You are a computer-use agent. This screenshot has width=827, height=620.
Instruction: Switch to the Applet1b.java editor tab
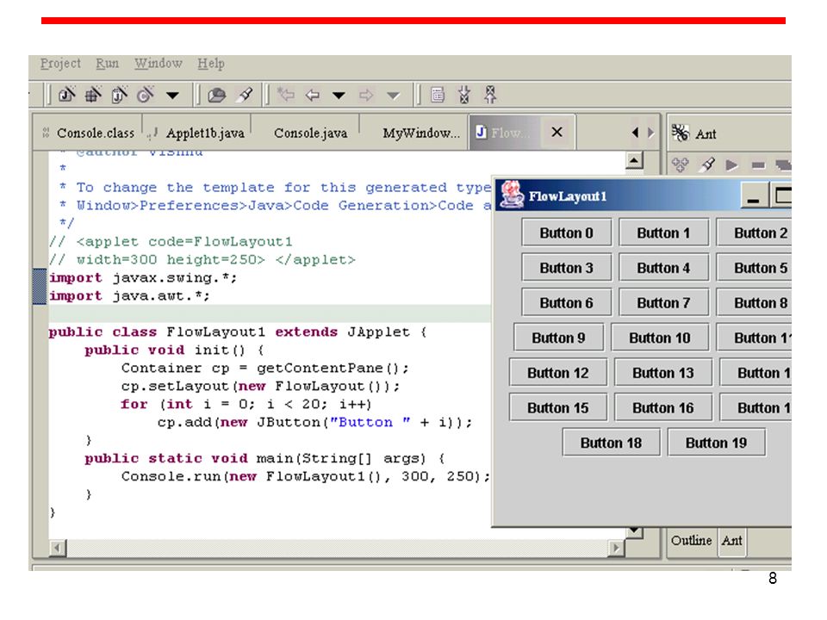pos(197,133)
